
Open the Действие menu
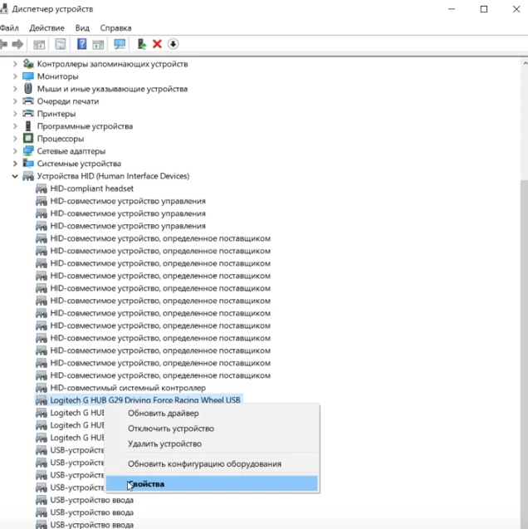(46, 27)
